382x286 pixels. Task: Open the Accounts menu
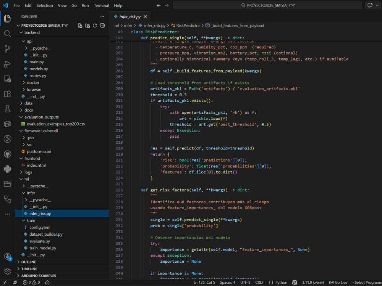7,257
